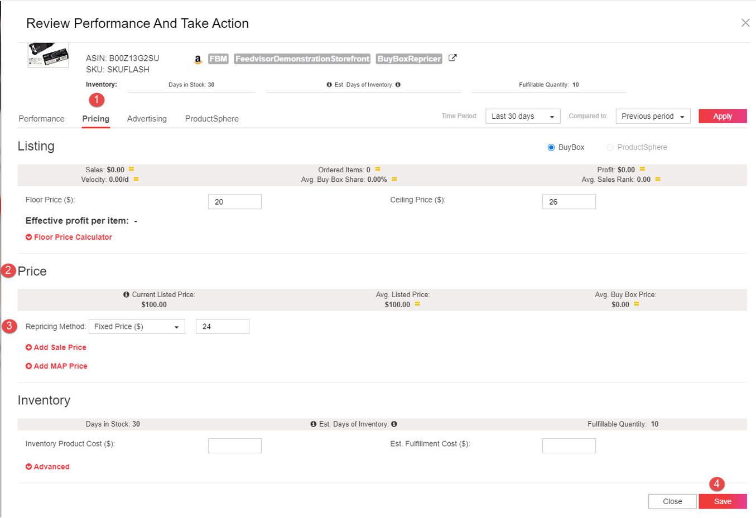Click the trend indicator beside Ordered Items

377,169
